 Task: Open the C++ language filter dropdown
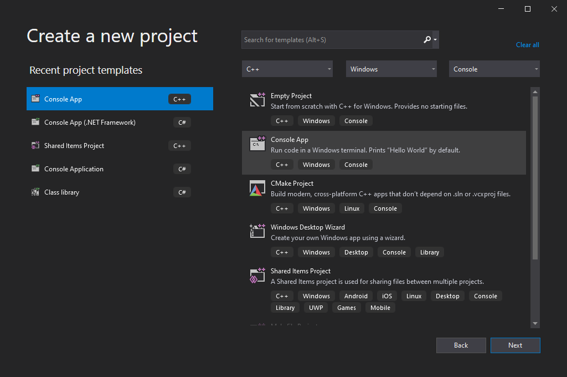[x=287, y=69]
